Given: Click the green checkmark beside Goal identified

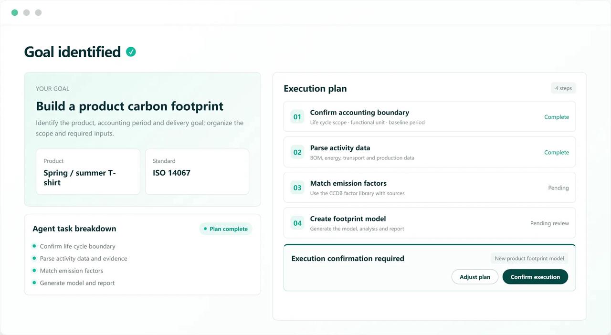Looking at the screenshot, I should tap(131, 52).
